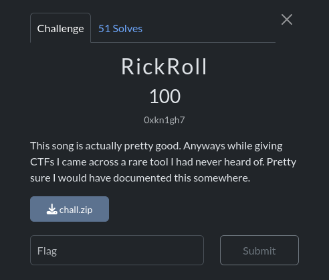Click the word "Solves" in the tab bar

tap(128, 29)
